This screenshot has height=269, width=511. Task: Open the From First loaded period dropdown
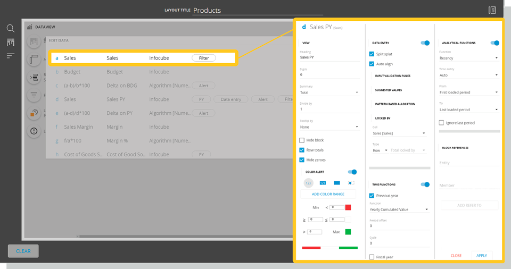click(468, 93)
